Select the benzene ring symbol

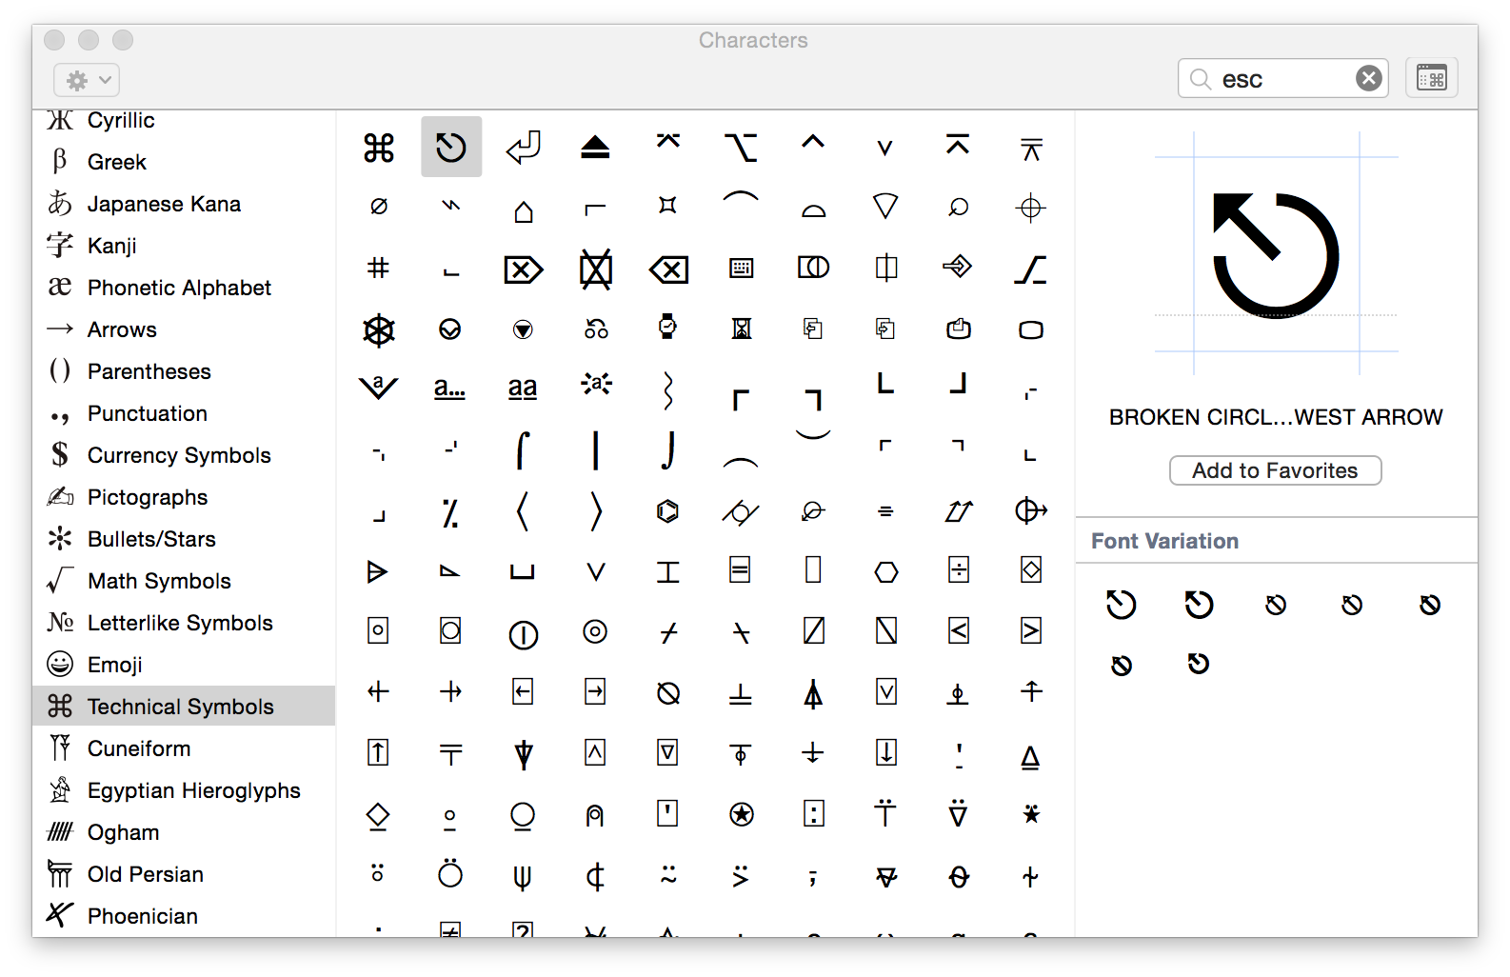[668, 511]
